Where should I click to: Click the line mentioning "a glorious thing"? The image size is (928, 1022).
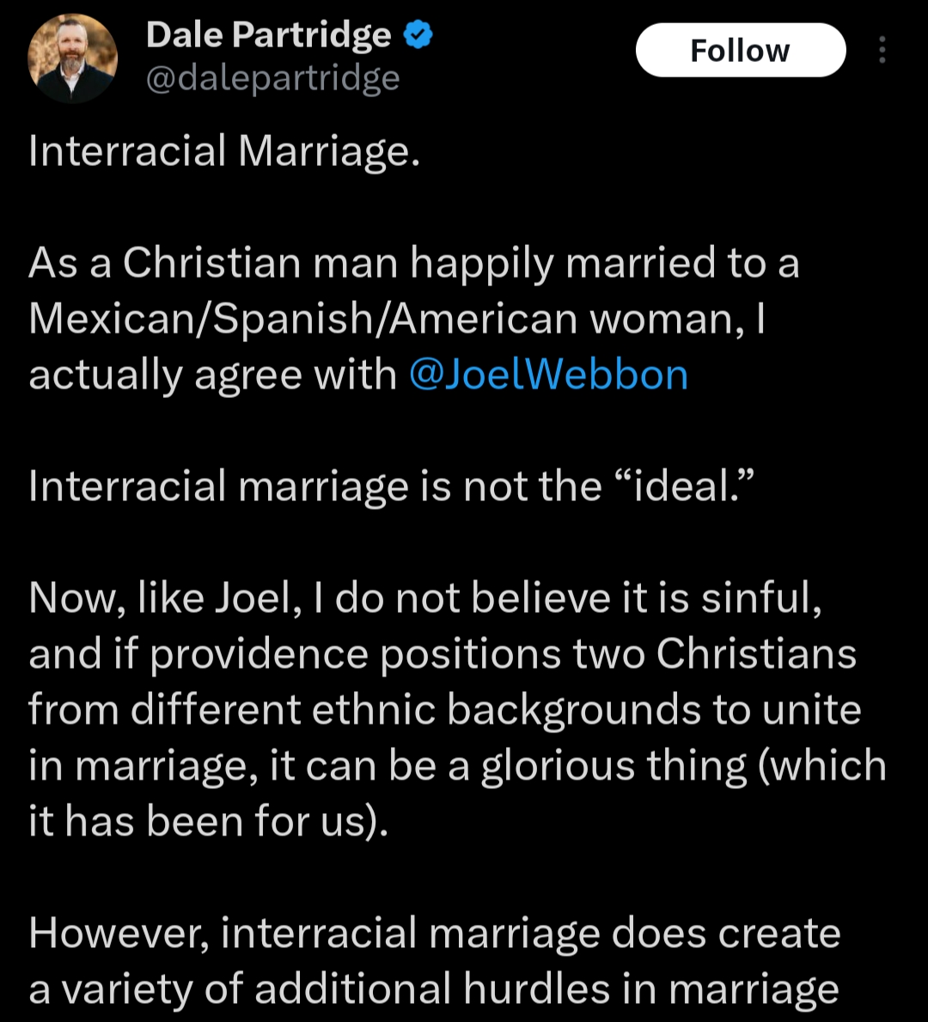pos(456,766)
